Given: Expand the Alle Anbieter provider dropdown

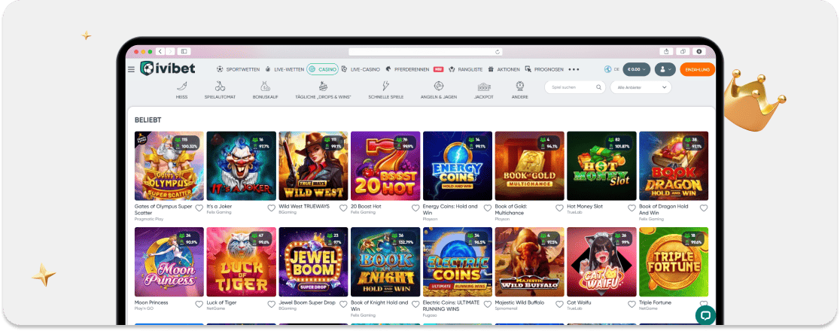Looking at the screenshot, I should coord(641,87).
